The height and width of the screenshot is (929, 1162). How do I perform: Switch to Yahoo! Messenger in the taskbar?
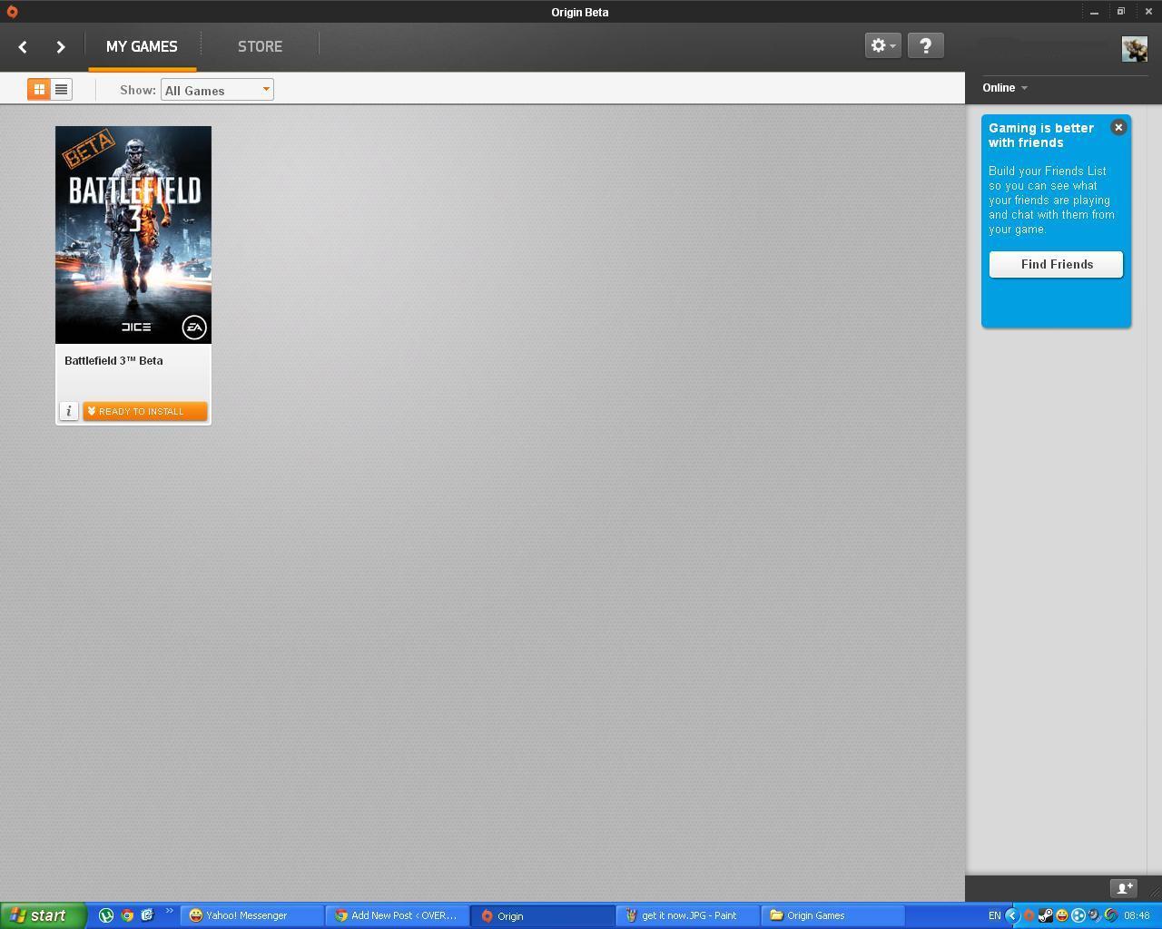click(x=252, y=915)
